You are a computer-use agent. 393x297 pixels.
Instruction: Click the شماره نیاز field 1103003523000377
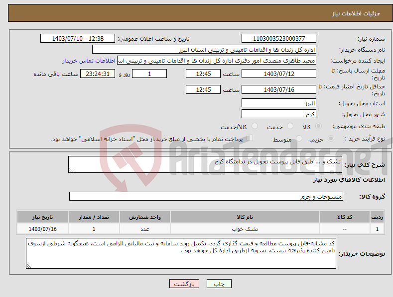279,39
